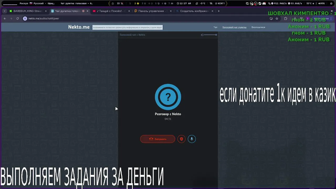Open a new browser tab
The image size is (336, 189).
pos(219,11)
